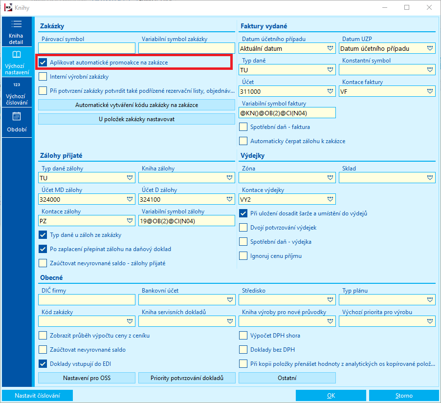This screenshot has width=441, height=403.
Task: Expand Konstantní symbol dropdown
Action: tap(430, 70)
